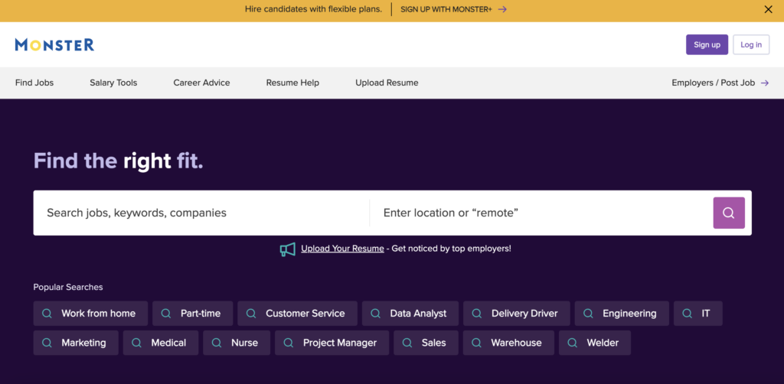Image resolution: width=784 pixels, height=384 pixels.
Task: Click magnifier icon in Delivery Driver chip
Action: coord(477,314)
